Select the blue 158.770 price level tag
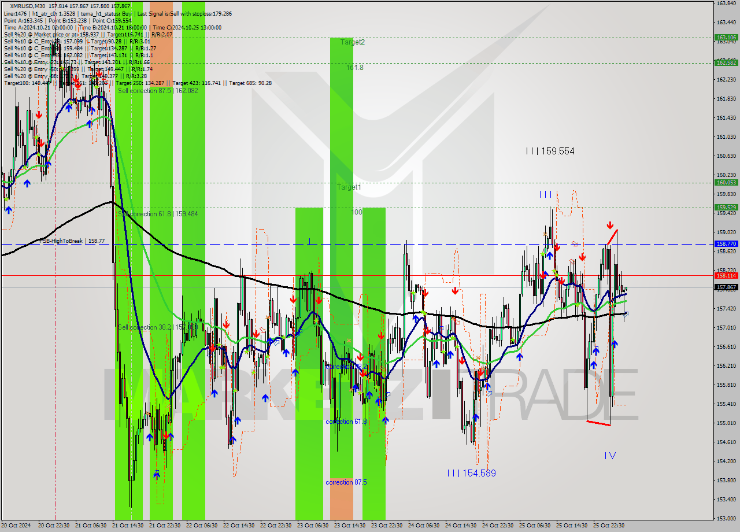740x532 pixels. [726, 244]
